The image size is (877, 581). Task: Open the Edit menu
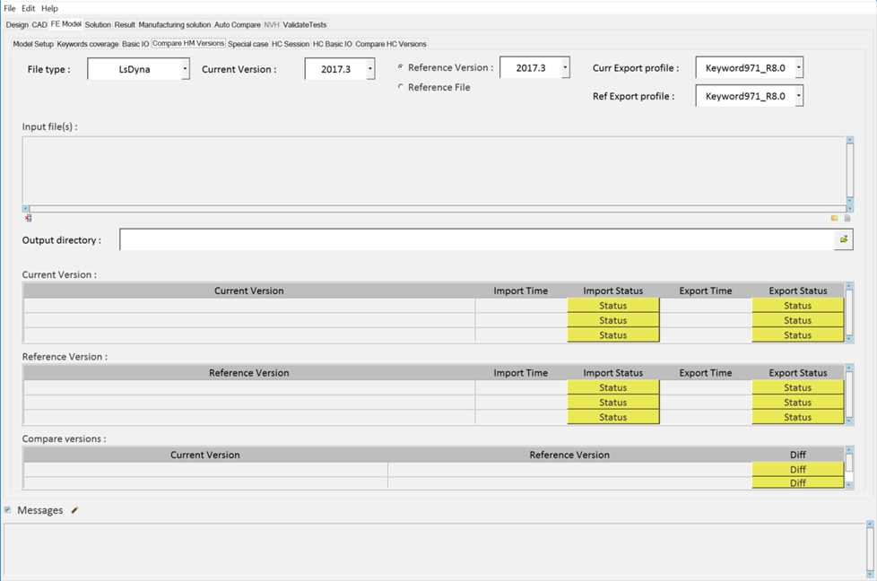pos(29,8)
